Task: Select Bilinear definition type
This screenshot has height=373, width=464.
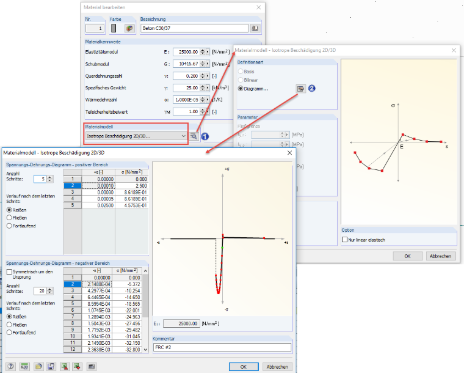Action: coord(241,80)
